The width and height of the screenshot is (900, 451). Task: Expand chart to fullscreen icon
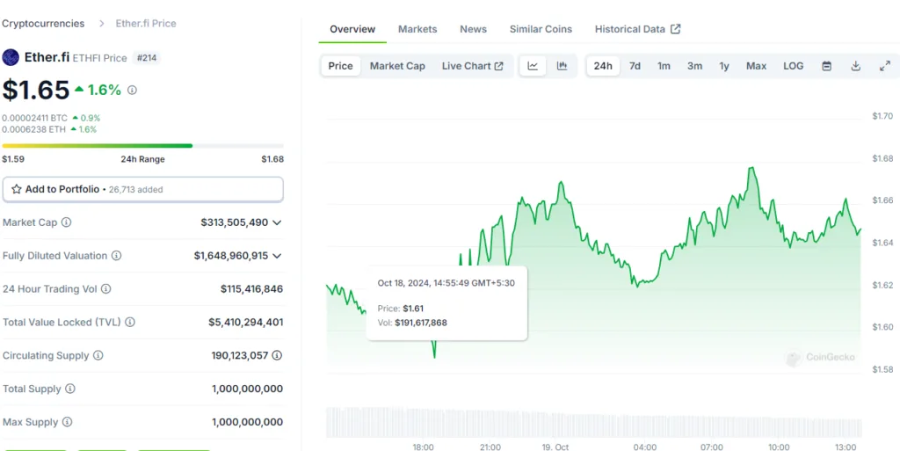tap(884, 66)
